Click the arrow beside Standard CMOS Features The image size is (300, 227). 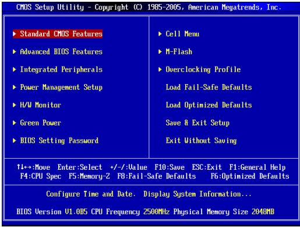click(15, 34)
